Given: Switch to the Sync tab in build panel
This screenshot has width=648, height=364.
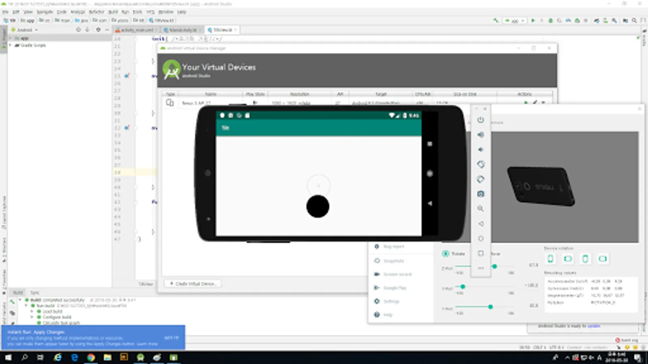Looking at the screenshot, I should pos(35,292).
